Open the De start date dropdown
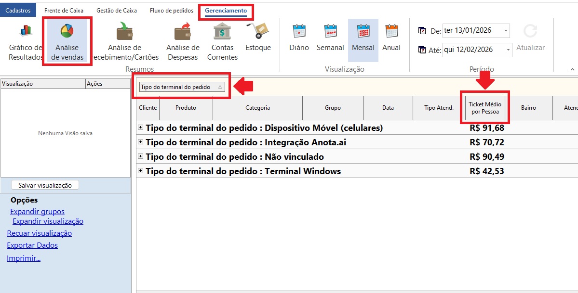This screenshot has height=293, width=578. 506,31
